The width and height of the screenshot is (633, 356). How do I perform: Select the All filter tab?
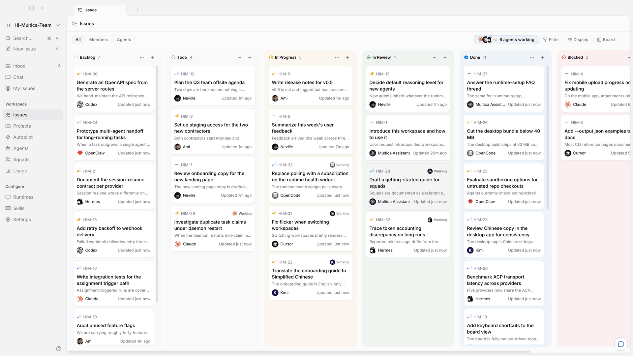coord(78,40)
